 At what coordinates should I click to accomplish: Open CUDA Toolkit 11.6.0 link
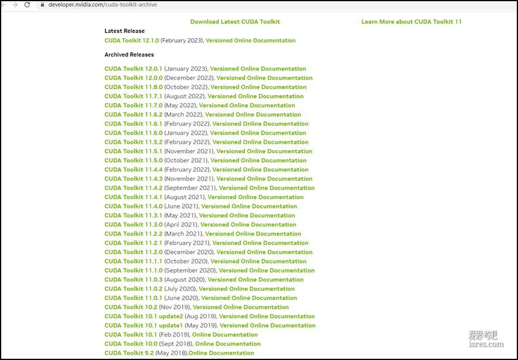coord(134,133)
